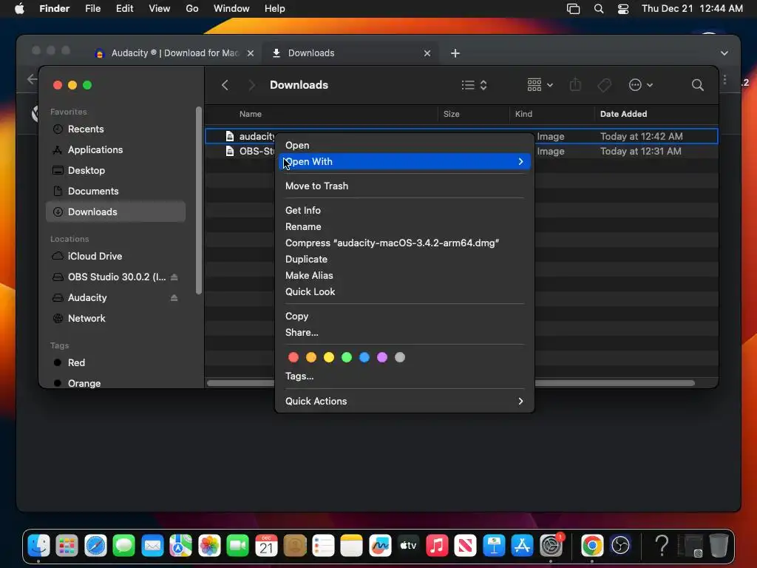Open Control Center in the menu bar

click(623, 9)
